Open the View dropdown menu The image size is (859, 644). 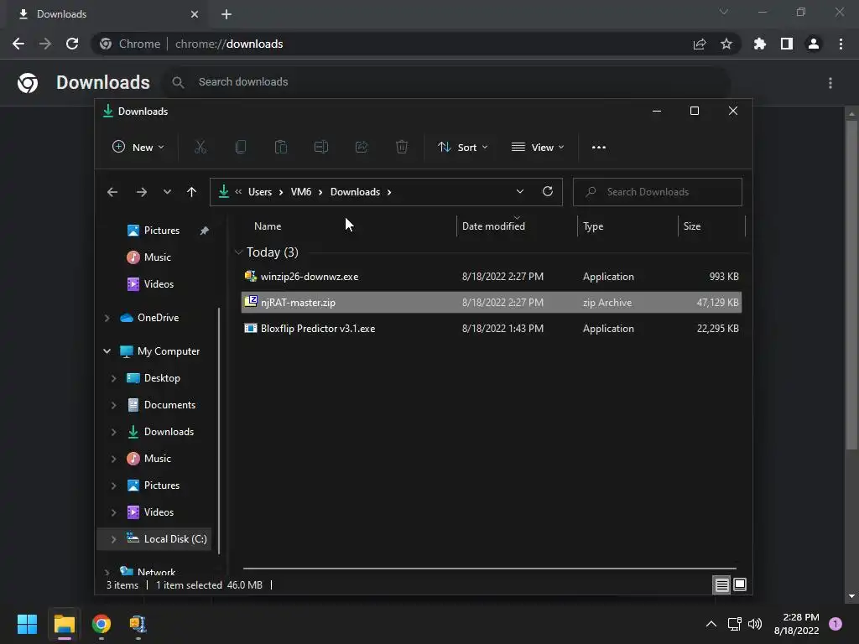(538, 147)
